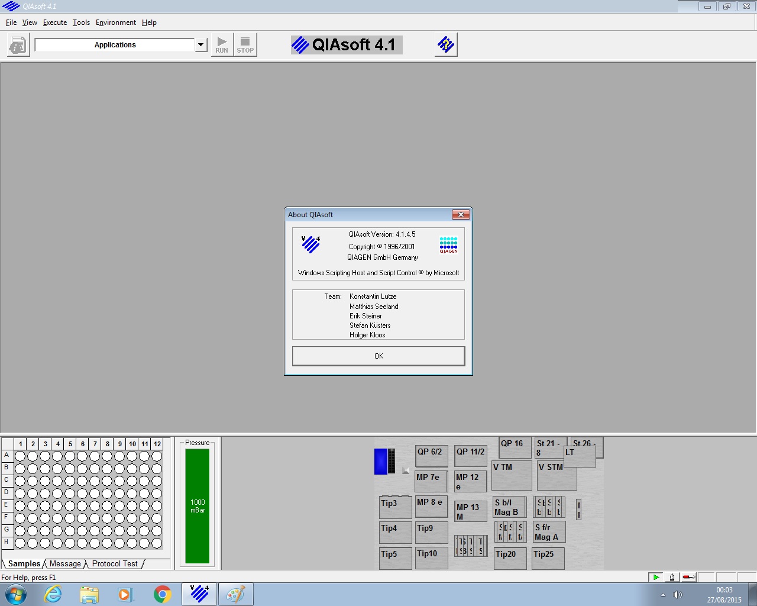Screen dimensions: 757x606
Task: Click the V STM worktable position
Action: 557,476
